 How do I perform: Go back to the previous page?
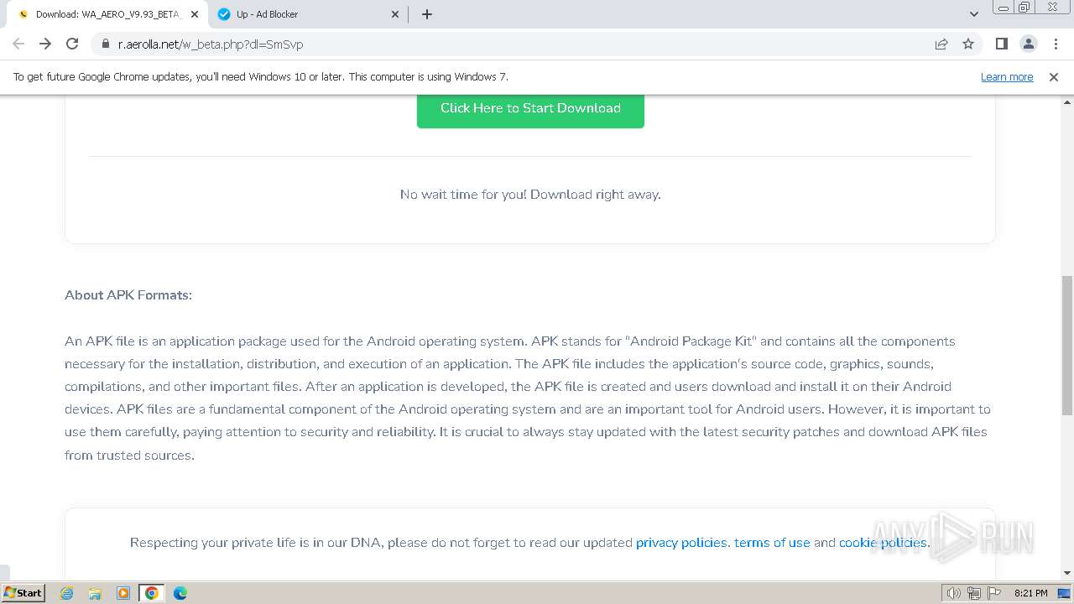(18, 44)
